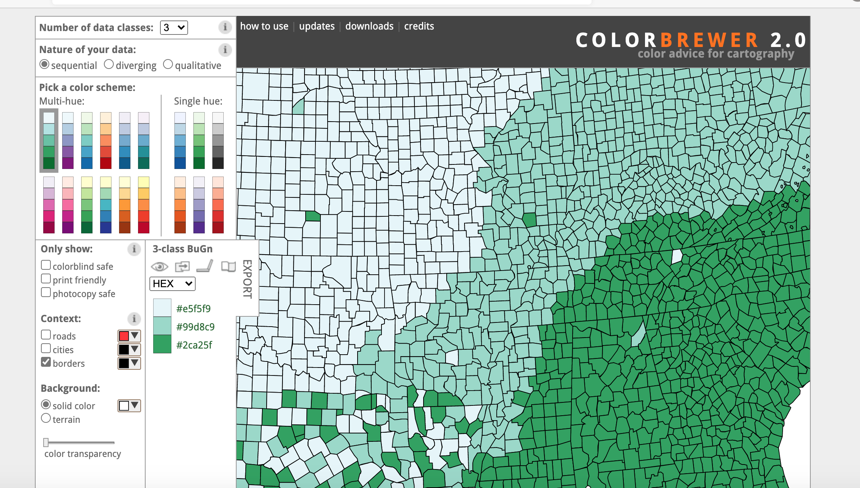Select the purple-blue multi-hue ramp
Screen dimensions: 860x488
tap(125, 141)
